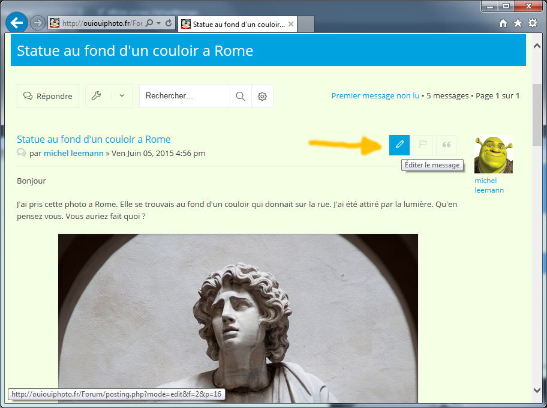
Task: Click the Rechercher search field
Action: [x=185, y=95]
